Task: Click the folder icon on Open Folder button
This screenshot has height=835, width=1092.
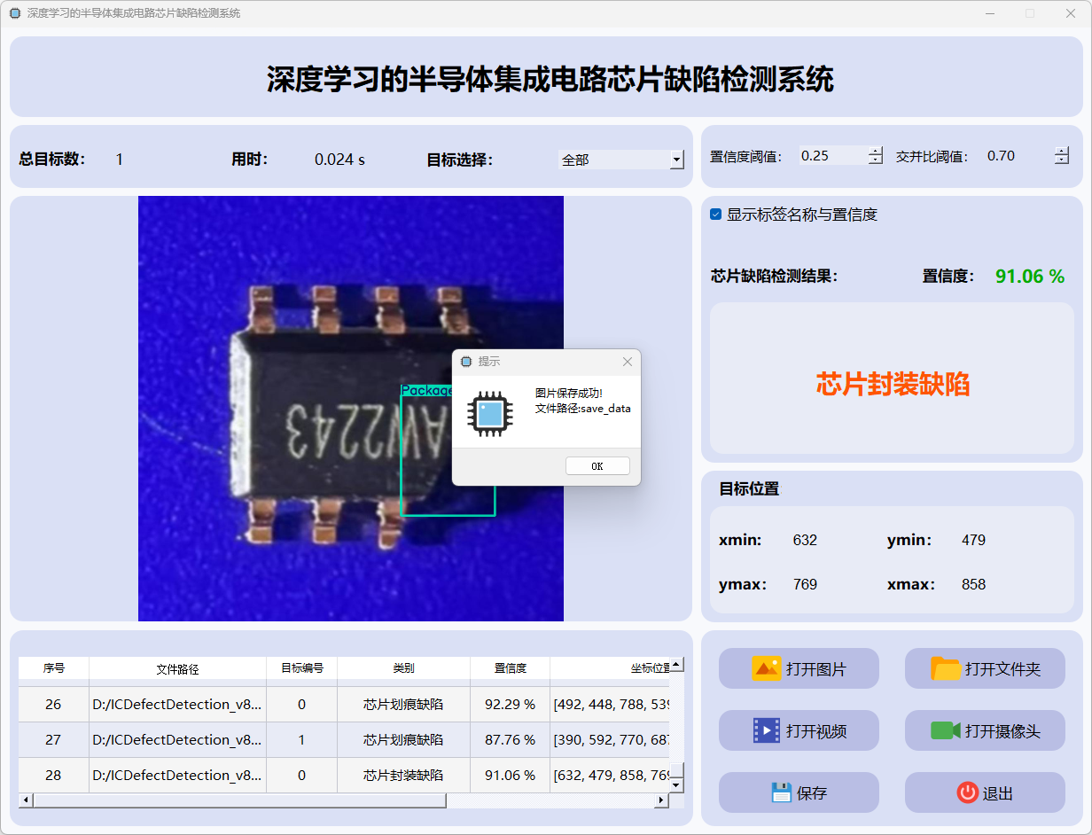Action: click(946, 668)
